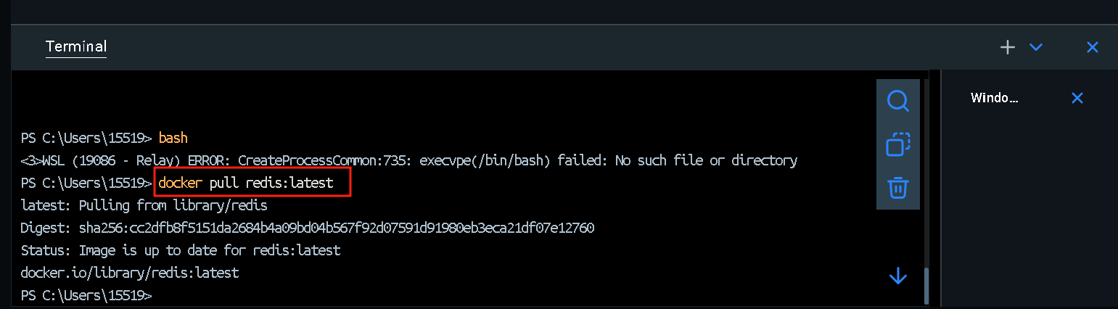Click the "docker.io/library/redis:latest" output line
This screenshot has height=309, width=1118.
[130, 273]
